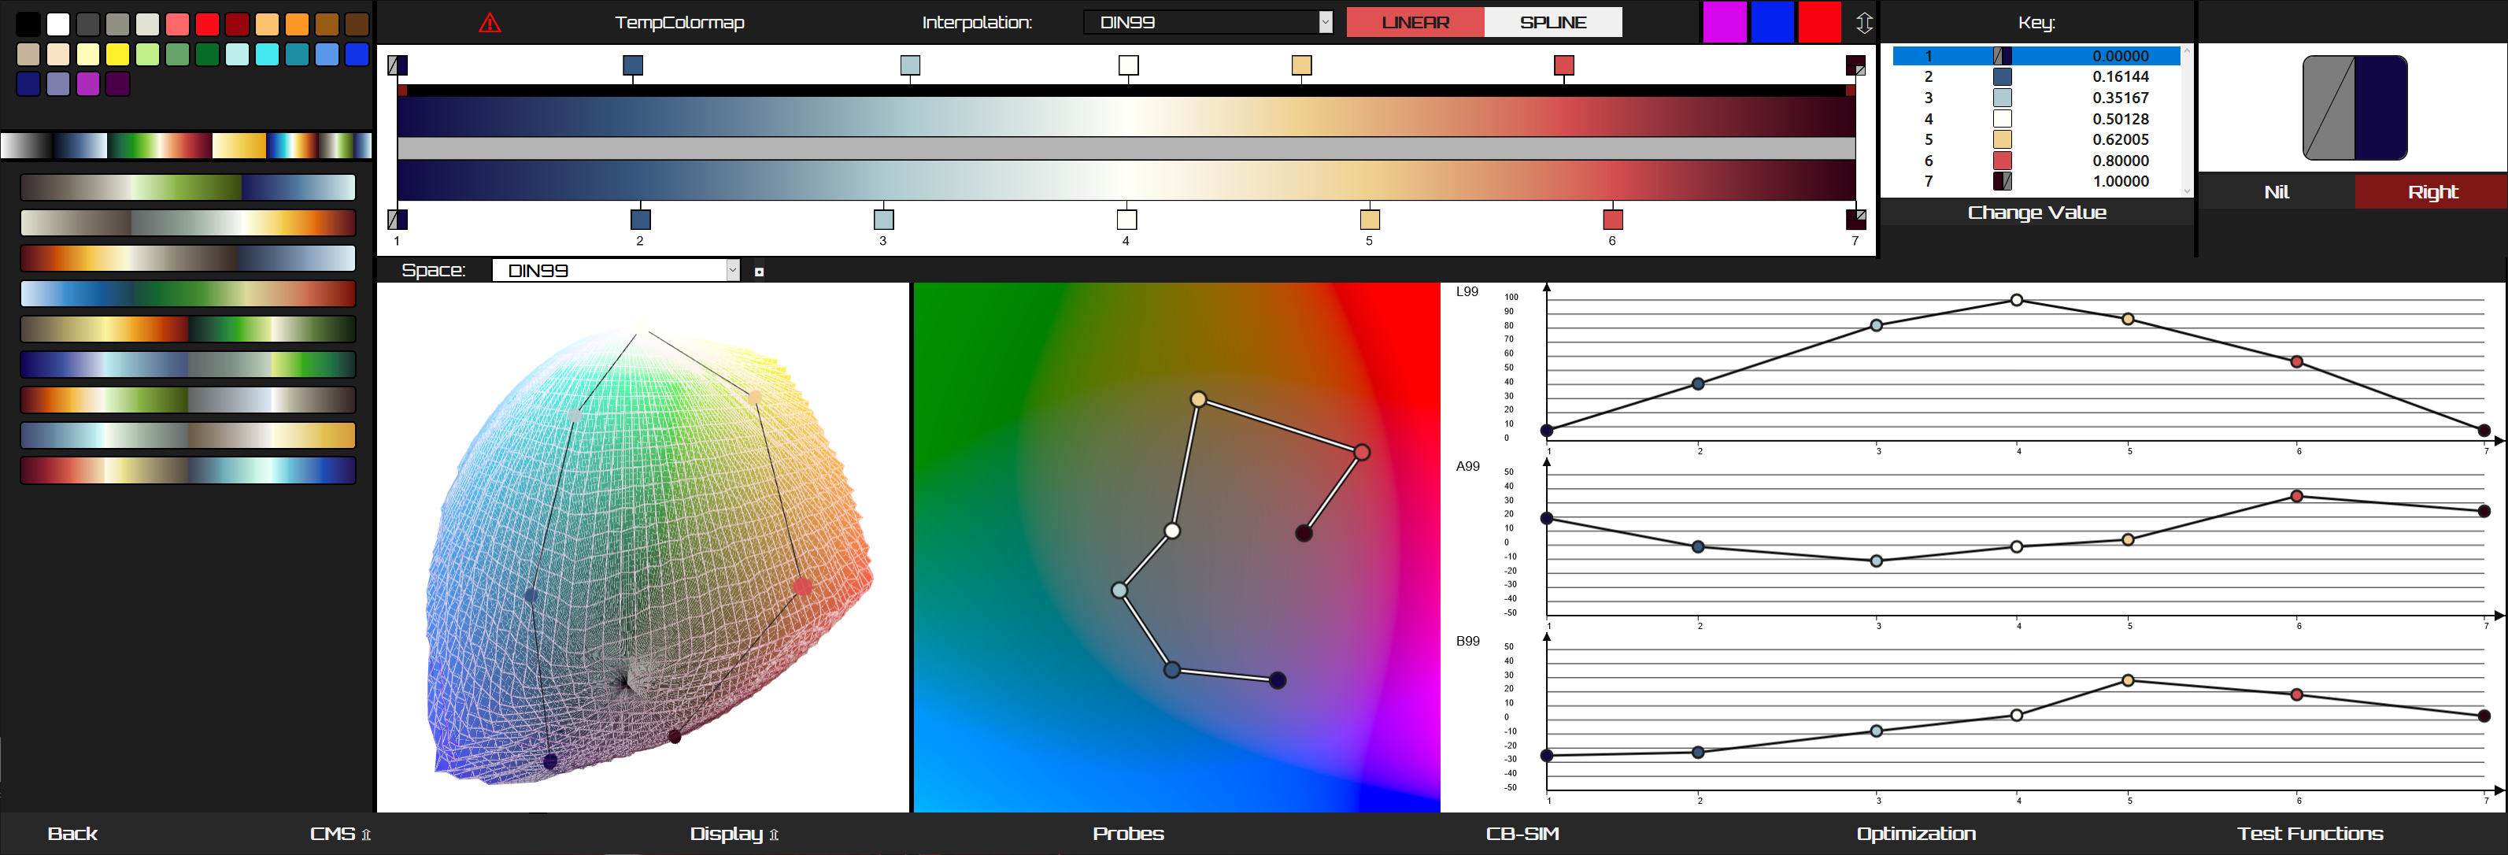Select the yellow palette swatch
Viewport: 2508px width, 855px height.
coord(118,54)
